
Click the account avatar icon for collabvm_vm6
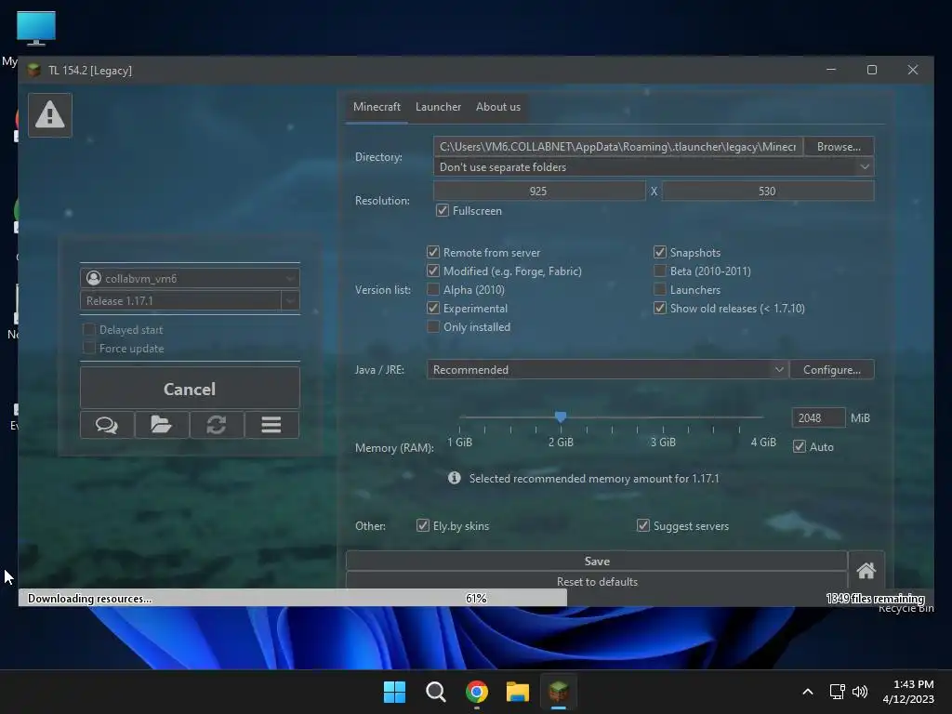[94, 278]
